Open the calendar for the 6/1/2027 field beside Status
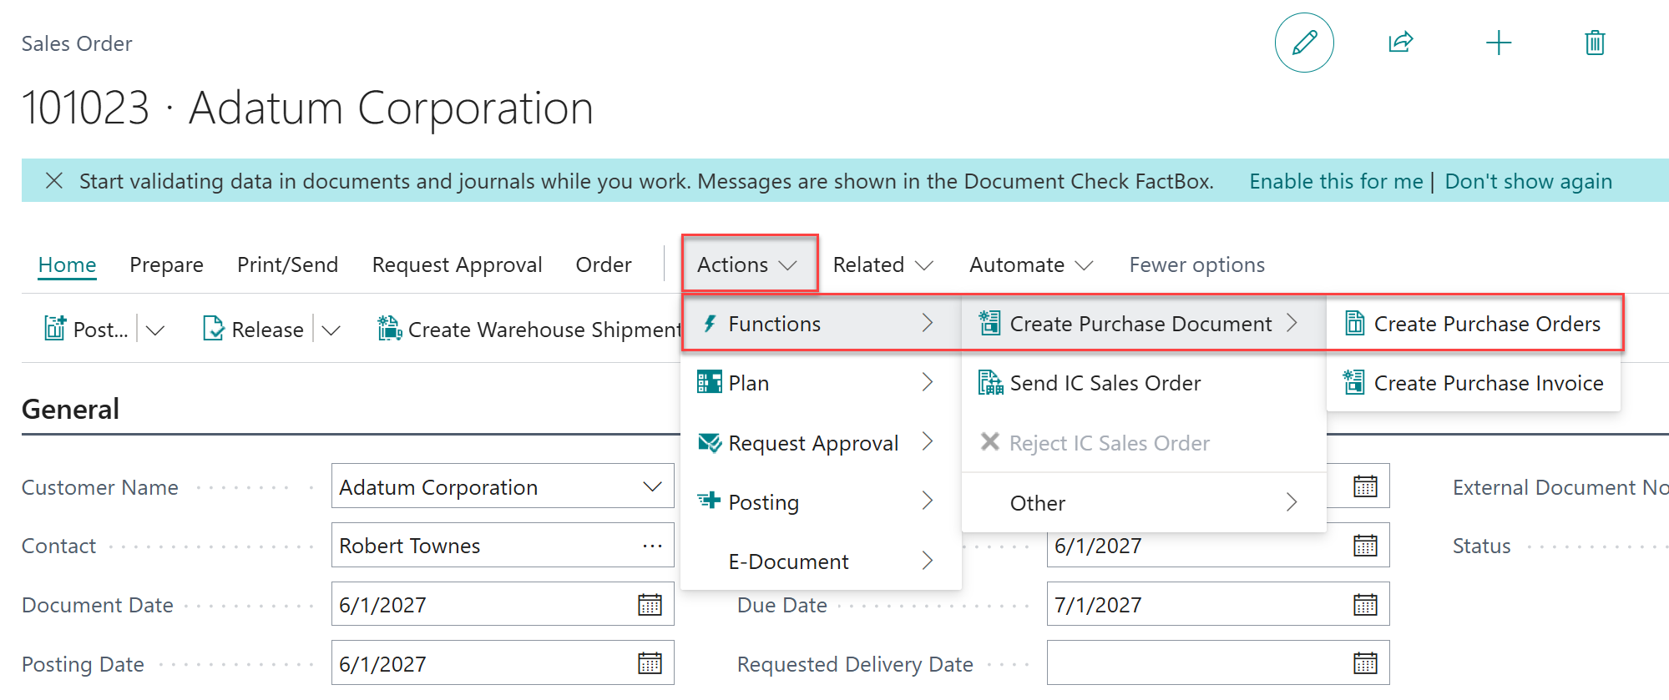The image size is (1669, 700). pyautogui.click(x=1365, y=546)
